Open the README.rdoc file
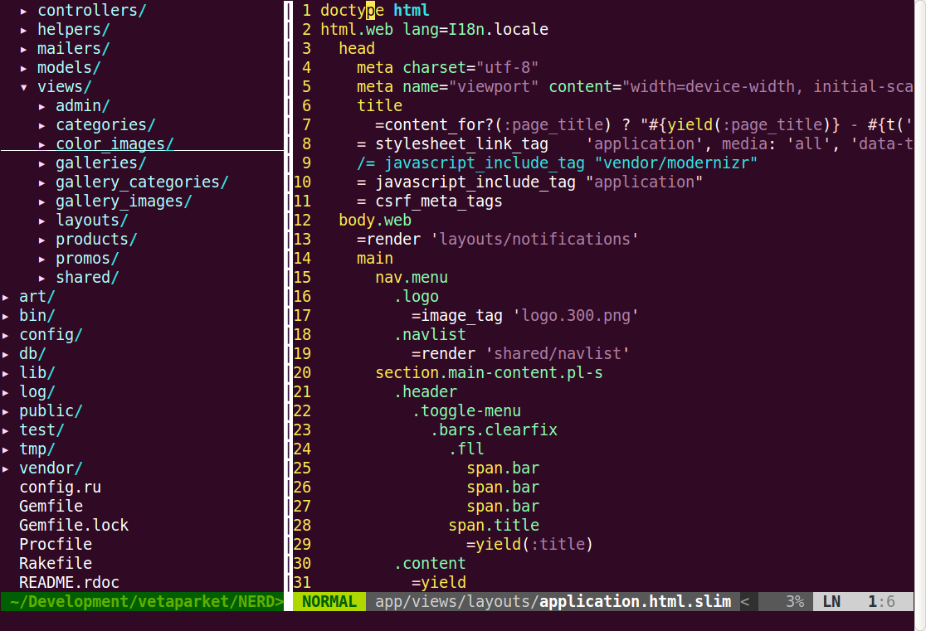Viewport: 926px width, 631px height. point(69,582)
